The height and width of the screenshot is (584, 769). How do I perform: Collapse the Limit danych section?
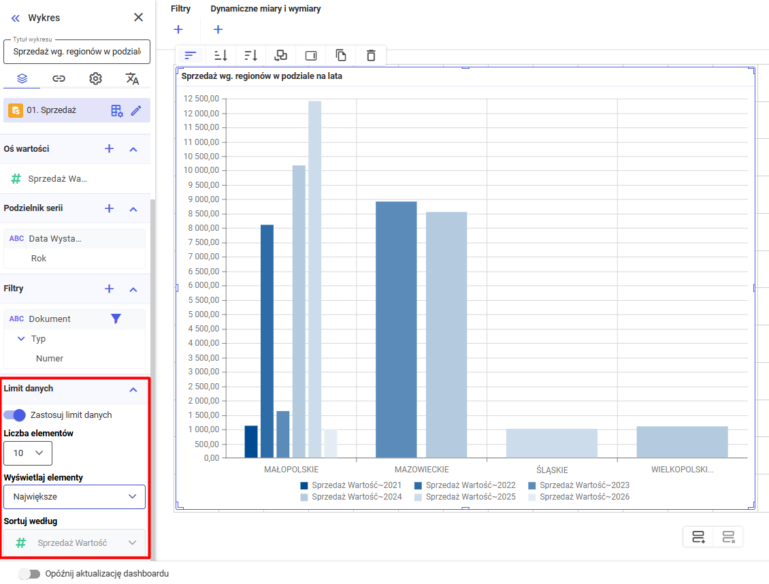coord(133,389)
